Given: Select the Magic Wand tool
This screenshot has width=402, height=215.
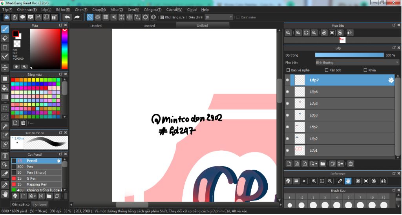Looking at the screenshot, I should [5, 126].
